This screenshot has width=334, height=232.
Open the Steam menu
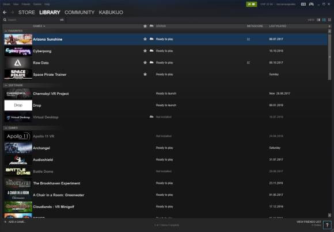6,4
